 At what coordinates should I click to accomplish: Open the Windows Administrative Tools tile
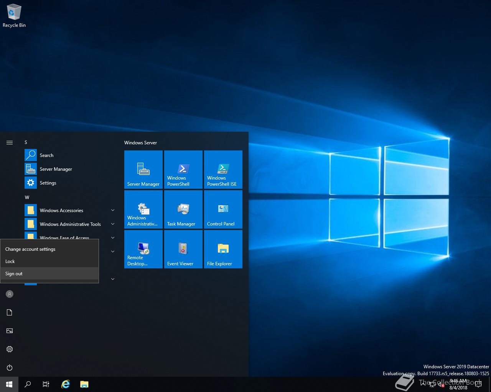point(143,209)
